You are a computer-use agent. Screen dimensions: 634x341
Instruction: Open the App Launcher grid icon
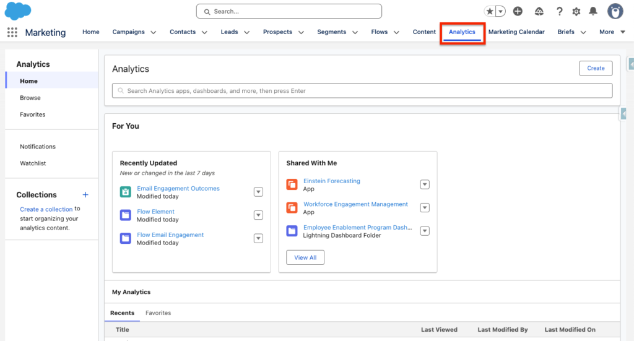[12, 32]
